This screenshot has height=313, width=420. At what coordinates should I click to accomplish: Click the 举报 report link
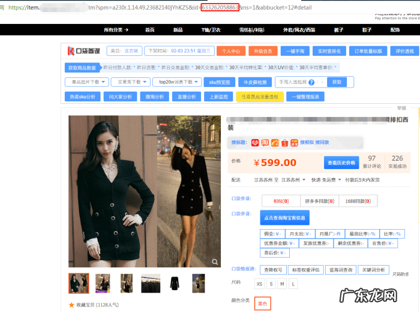tap(401, 108)
